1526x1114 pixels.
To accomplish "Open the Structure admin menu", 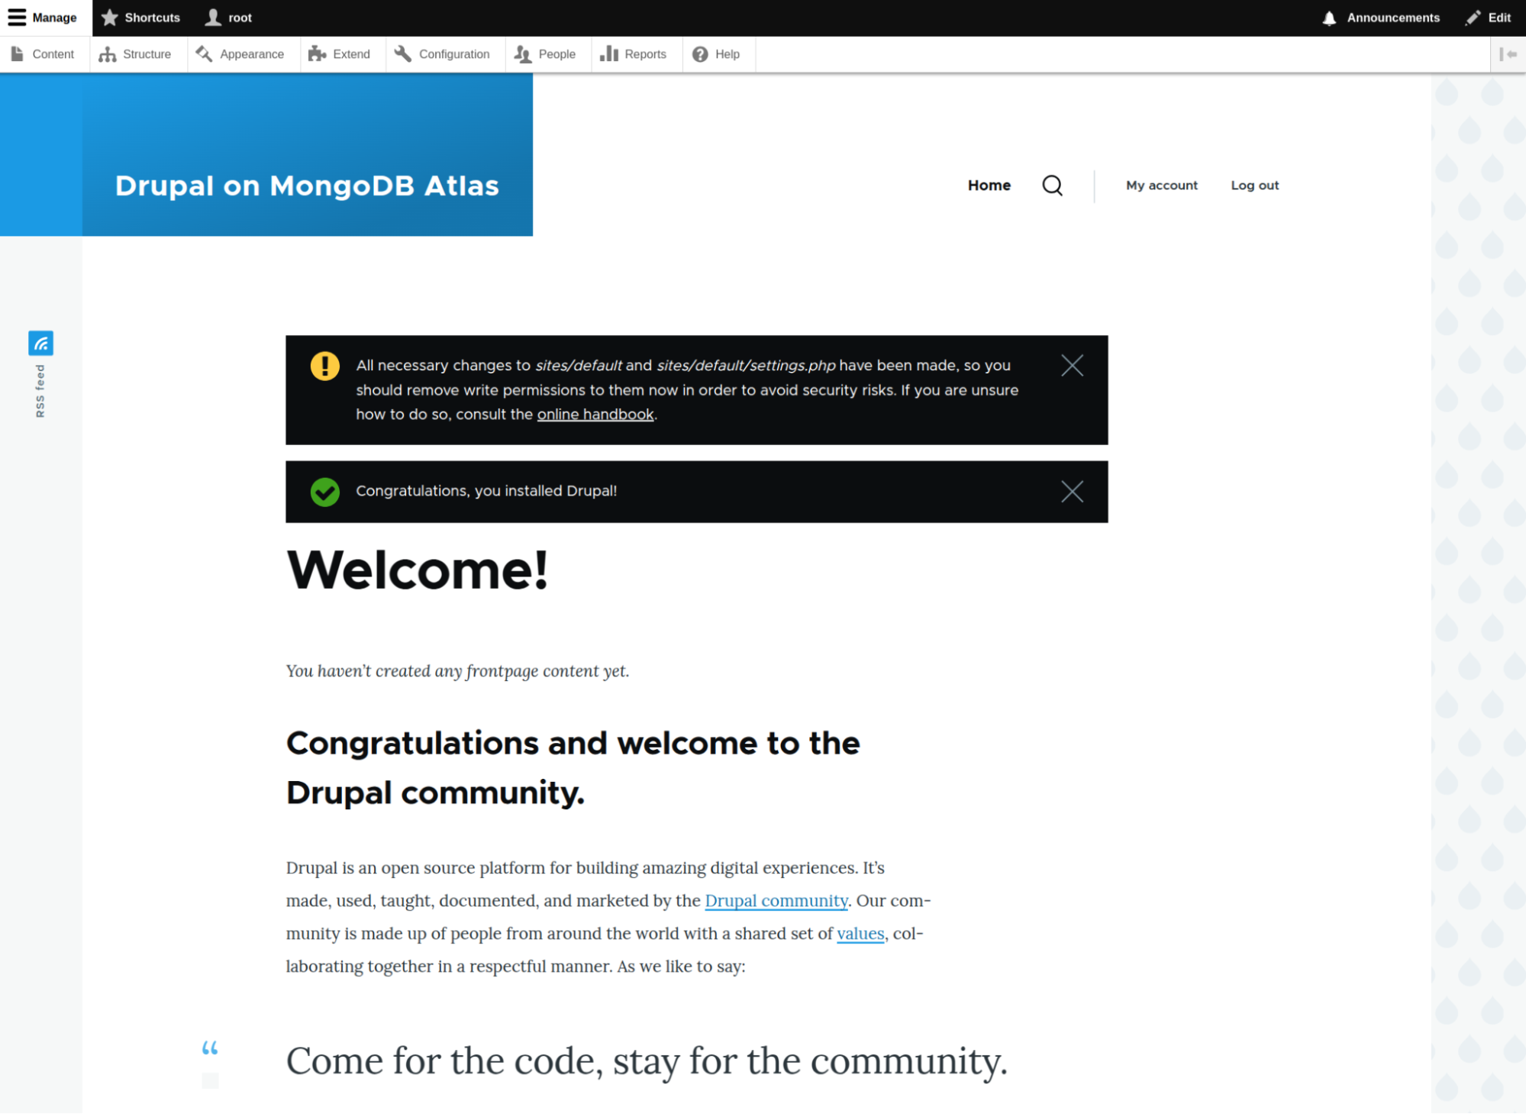I will point(138,54).
